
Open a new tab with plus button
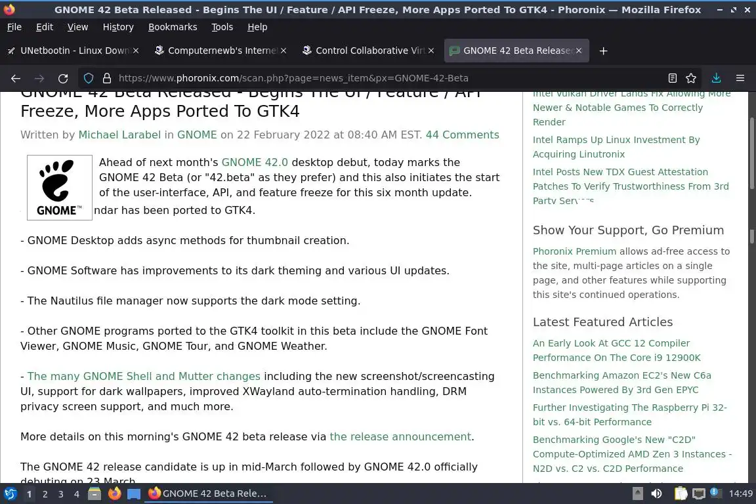(603, 51)
